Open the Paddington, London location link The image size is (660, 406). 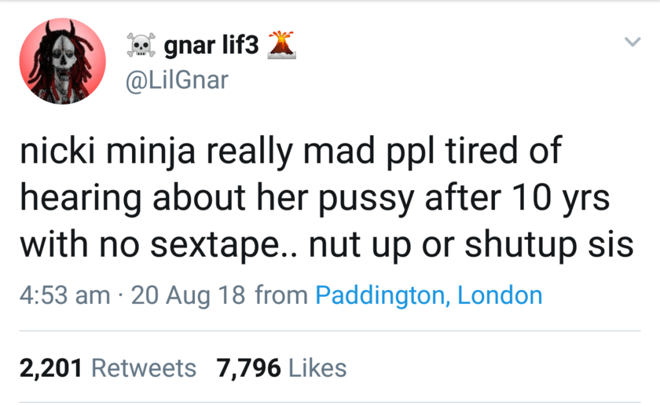[428, 295]
